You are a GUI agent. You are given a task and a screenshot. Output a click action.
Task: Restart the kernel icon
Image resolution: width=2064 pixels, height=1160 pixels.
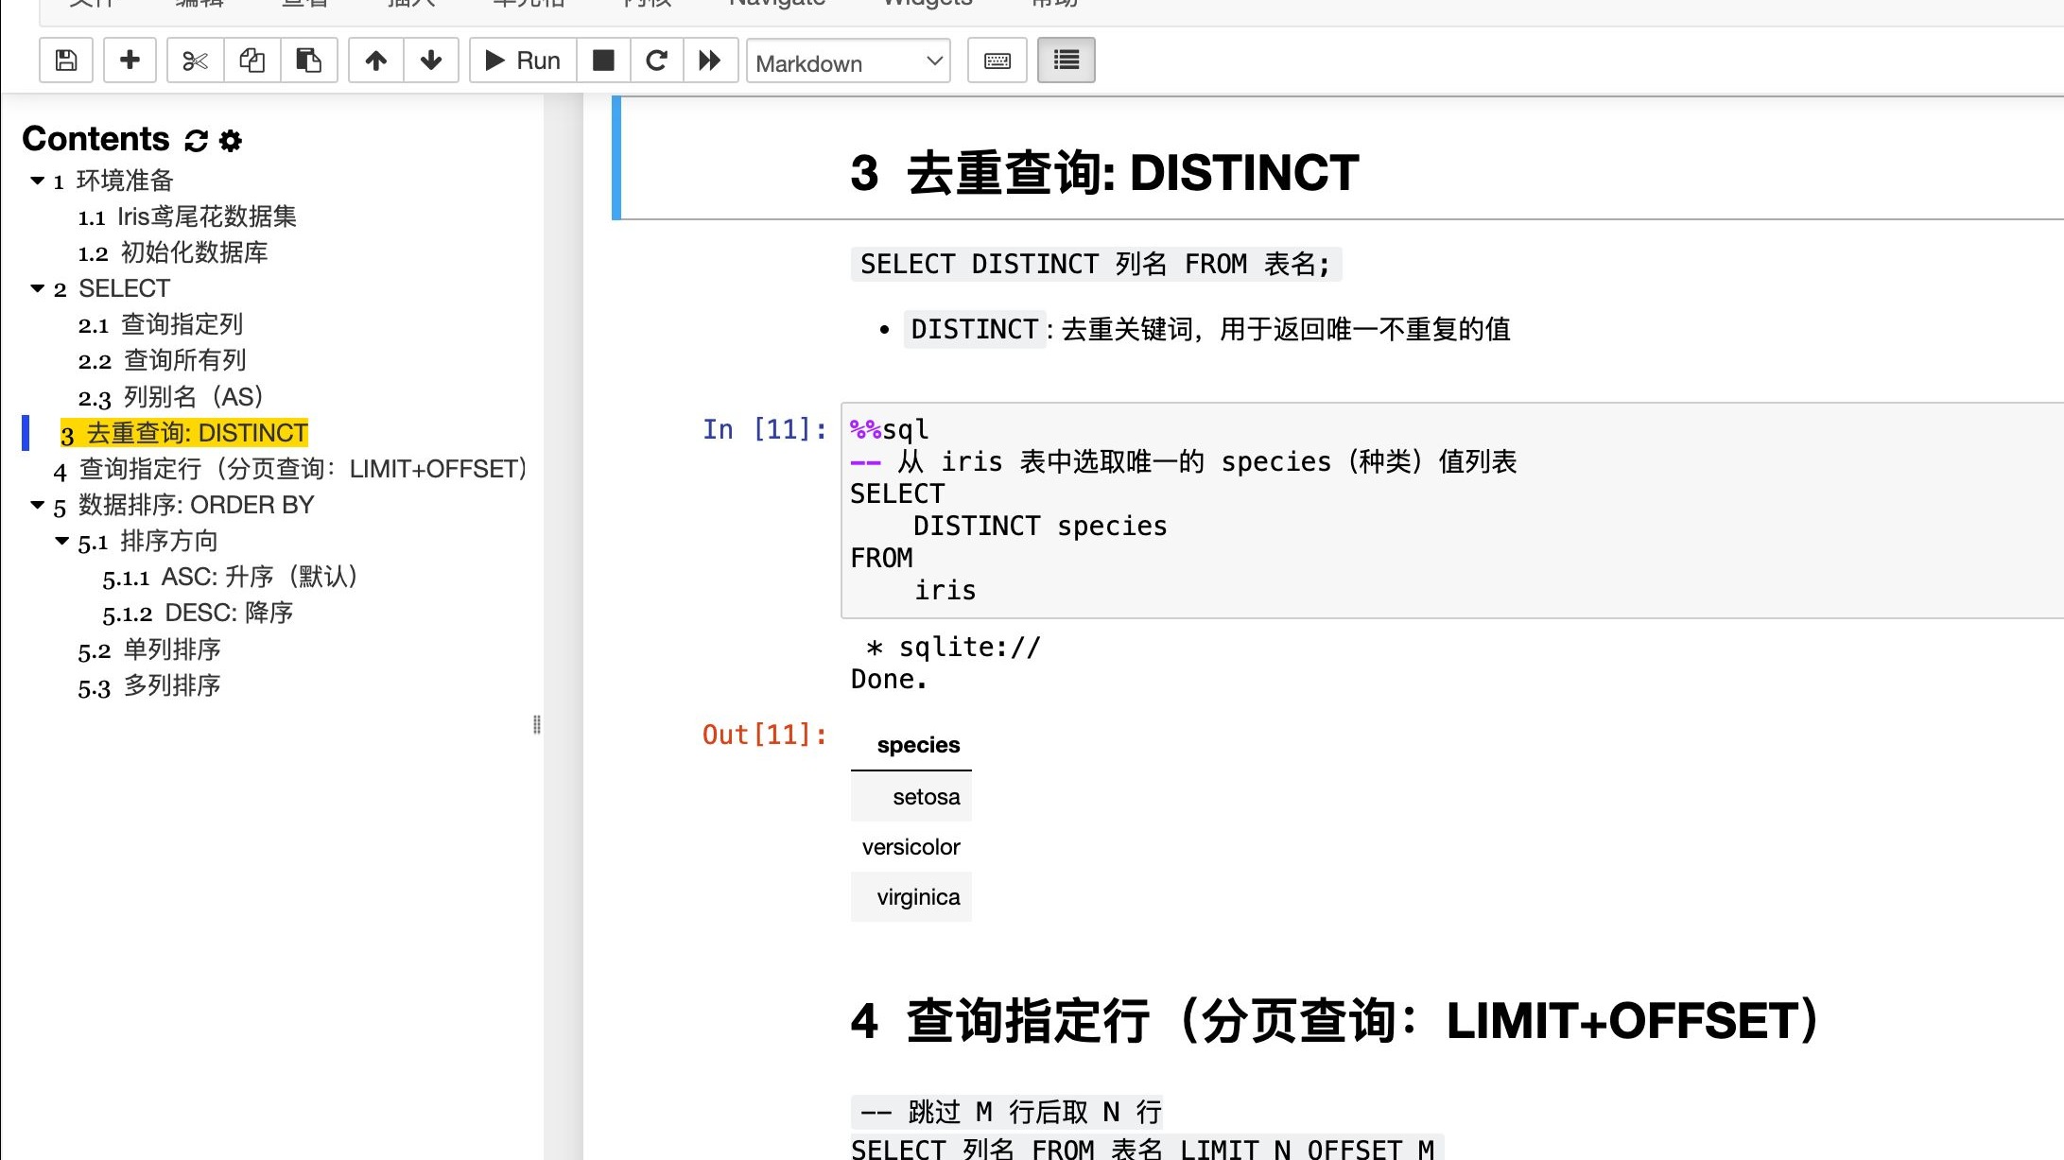click(x=657, y=61)
